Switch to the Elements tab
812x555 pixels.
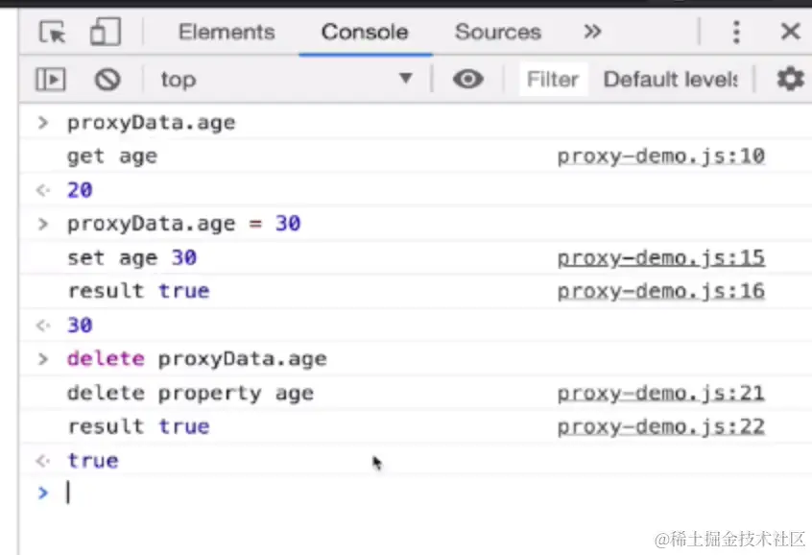click(x=227, y=33)
